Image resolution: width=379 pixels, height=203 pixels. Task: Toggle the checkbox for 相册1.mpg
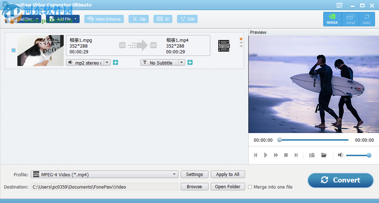(13, 50)
